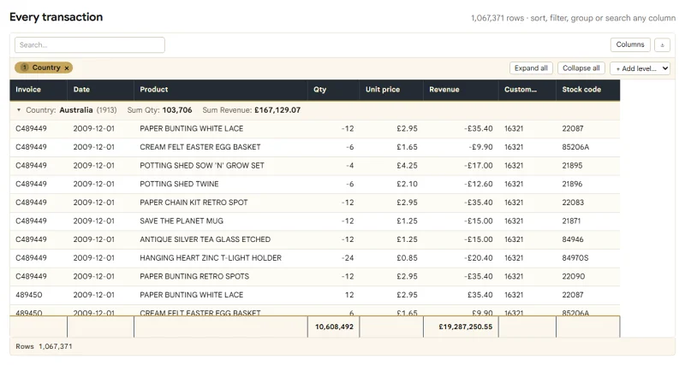Viewport: 685px width, 365px height.
Task: Sort by the Revenue column header
Action: click(x=461, y=90)
